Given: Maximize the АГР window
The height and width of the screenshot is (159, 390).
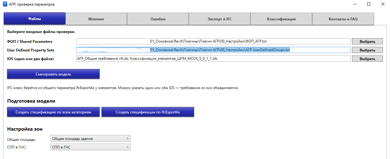Looking at the screenshot, I should pos(369,4).
